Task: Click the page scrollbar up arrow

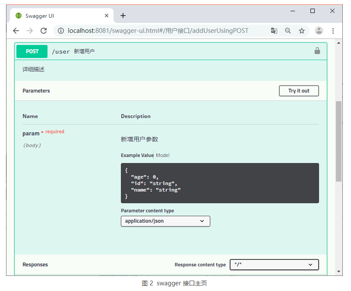Action: (338, 43)
